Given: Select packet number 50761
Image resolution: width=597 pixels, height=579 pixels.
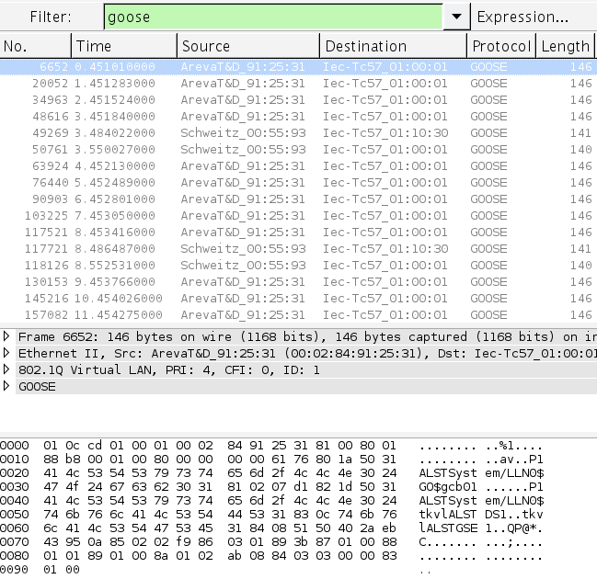Looking at the screenshot, I should pyautogui.click(x=298, y=150).
